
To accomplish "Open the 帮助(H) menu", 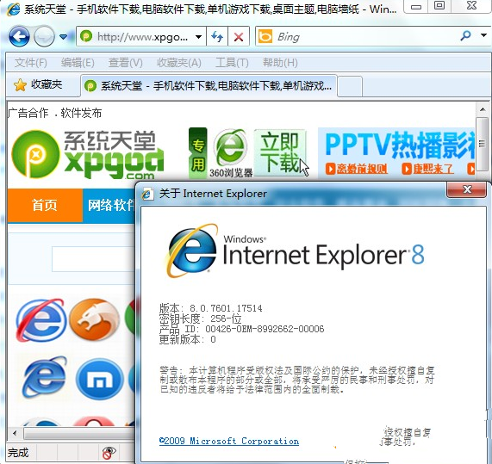I will pos(280,63).
